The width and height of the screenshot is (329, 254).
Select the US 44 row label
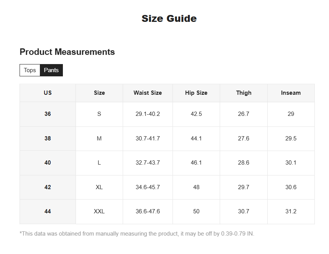coord(48,211)
